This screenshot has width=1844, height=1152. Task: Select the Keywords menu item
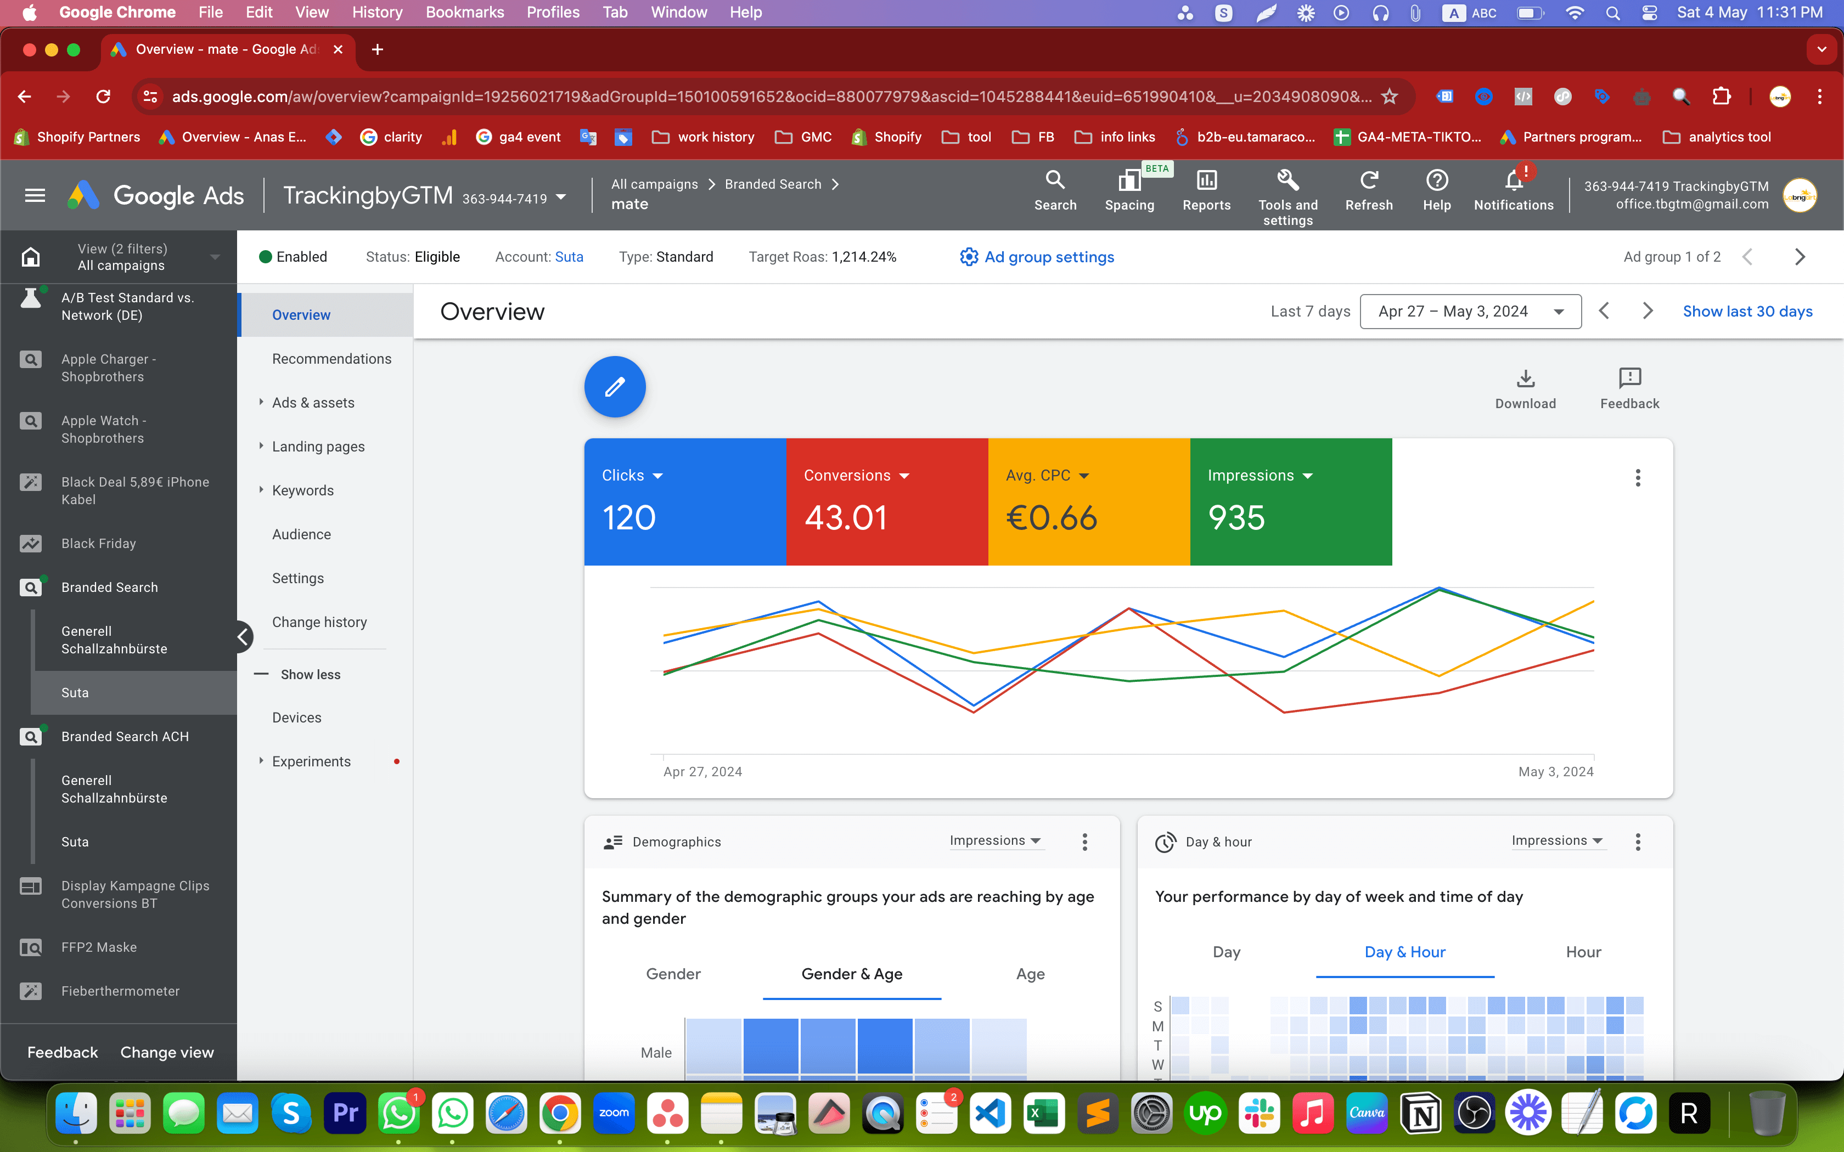(x=303, y=490)
